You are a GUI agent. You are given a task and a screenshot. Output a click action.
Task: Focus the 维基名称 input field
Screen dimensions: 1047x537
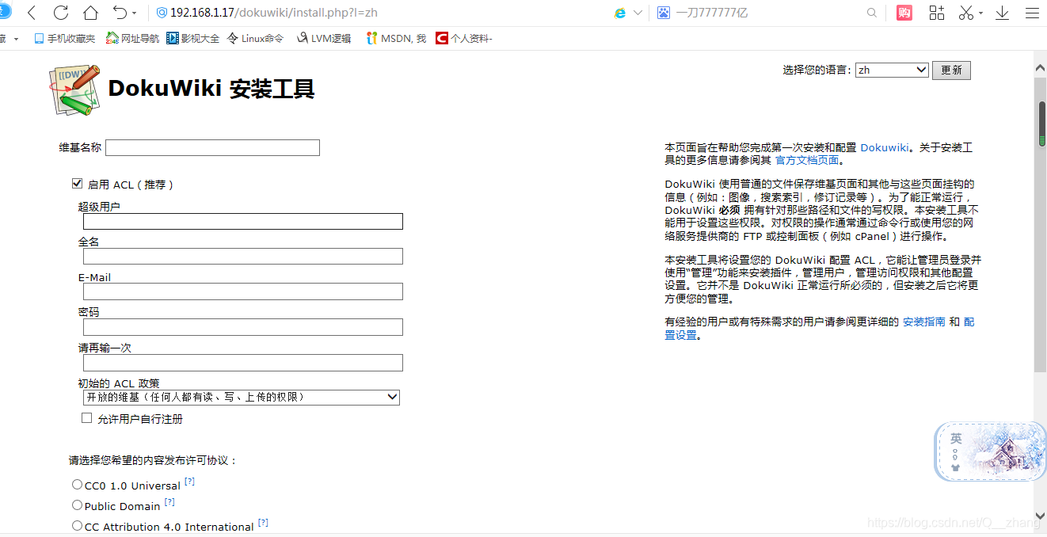point(212,147)
